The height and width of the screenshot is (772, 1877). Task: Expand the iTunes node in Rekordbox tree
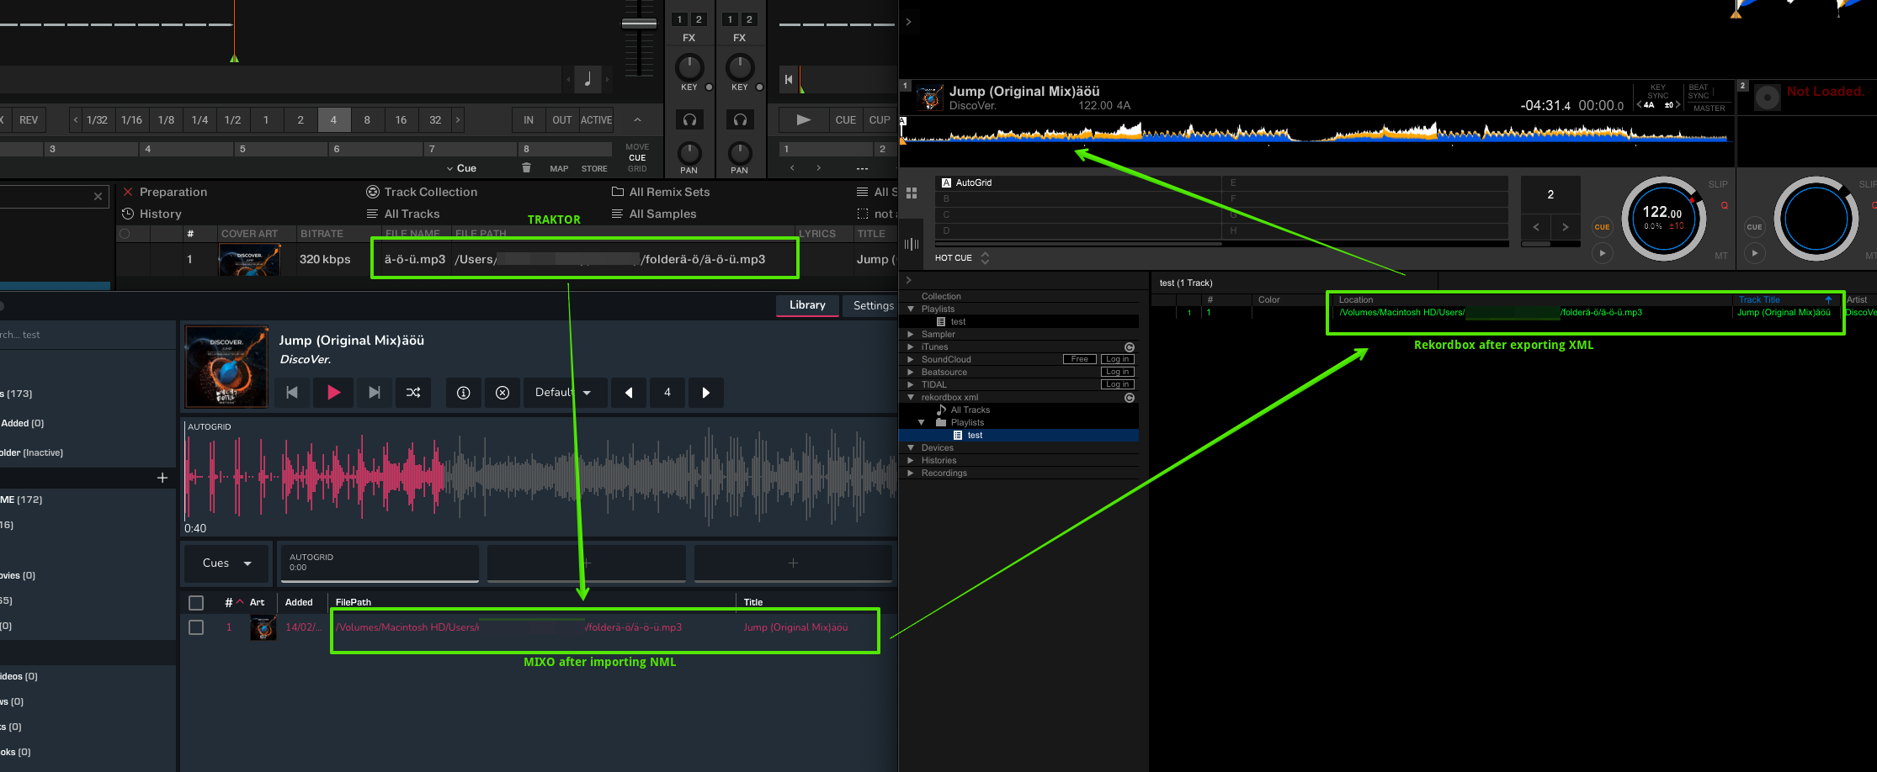[911, 346]
